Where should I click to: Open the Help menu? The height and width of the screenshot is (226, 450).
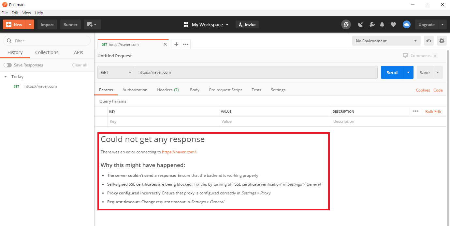pyautogui.click(x=39, y=13)
